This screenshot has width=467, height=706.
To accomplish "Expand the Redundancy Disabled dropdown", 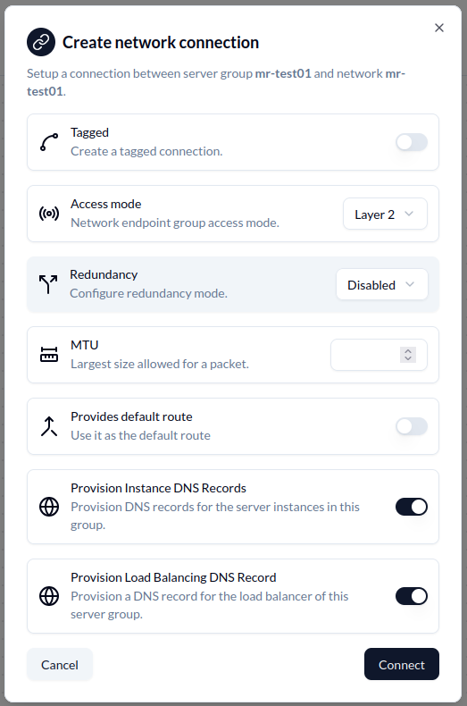I will 382,284.
